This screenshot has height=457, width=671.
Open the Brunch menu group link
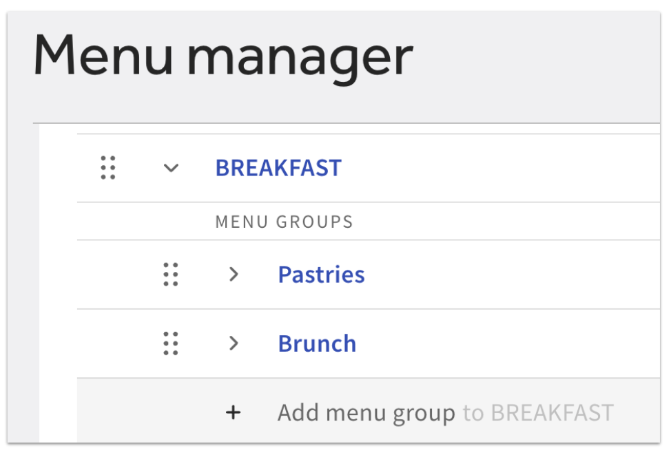(x=317, y=343)
